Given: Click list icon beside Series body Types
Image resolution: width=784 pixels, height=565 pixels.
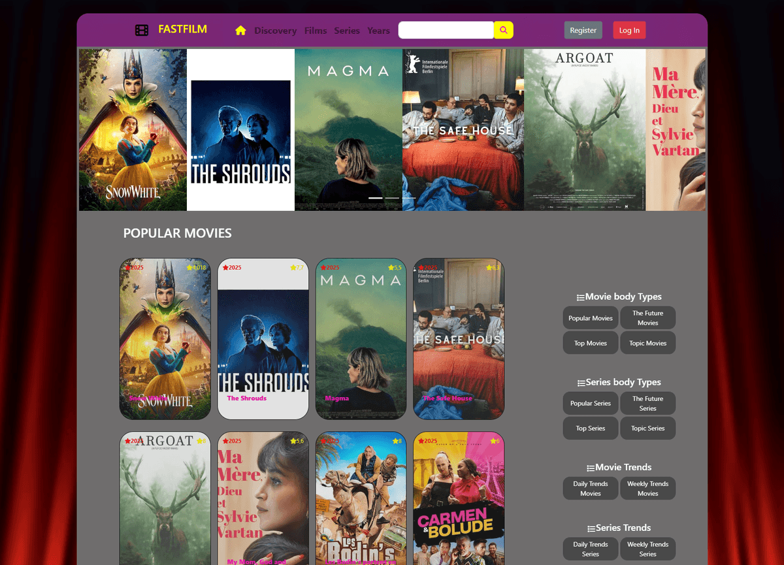Looking at the screenshot, I should click(x=581, y=383).
